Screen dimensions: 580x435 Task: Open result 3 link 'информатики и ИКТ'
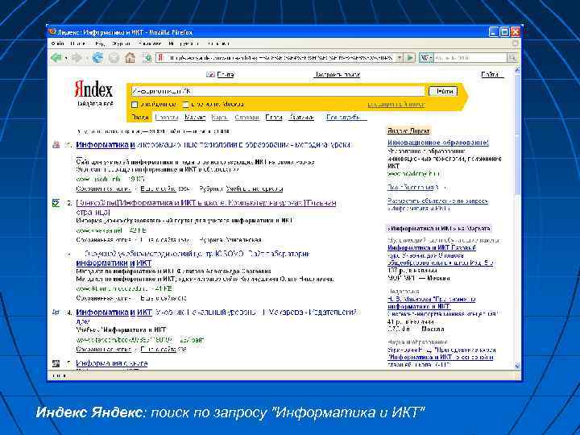[114, 263]
